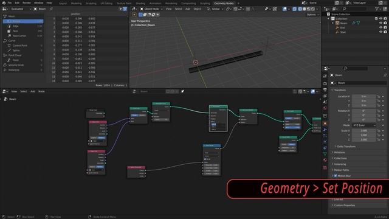Open node editor Add menu

(33, 92)
